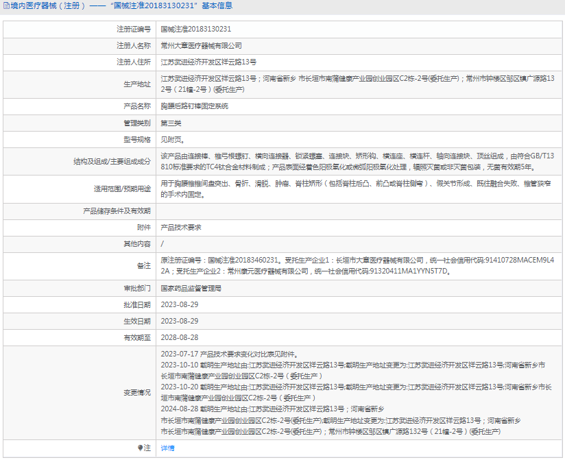Click the 型号规格 label
The image size is (565, 460).
[x=137, y=139]
